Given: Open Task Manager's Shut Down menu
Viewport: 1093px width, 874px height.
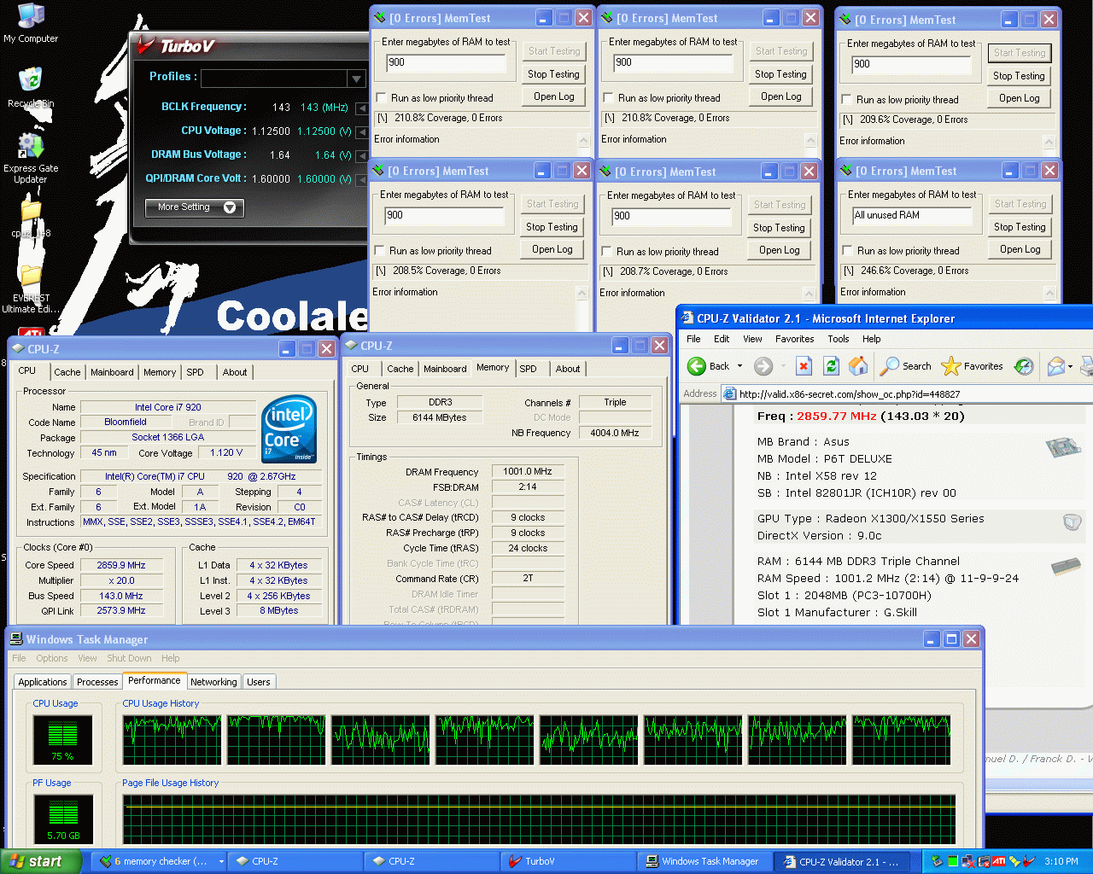Looking at the screenshot, I should (x=129, y=658).
